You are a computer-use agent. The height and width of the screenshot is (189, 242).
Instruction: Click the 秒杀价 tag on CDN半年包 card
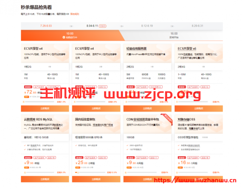[130, 158]
